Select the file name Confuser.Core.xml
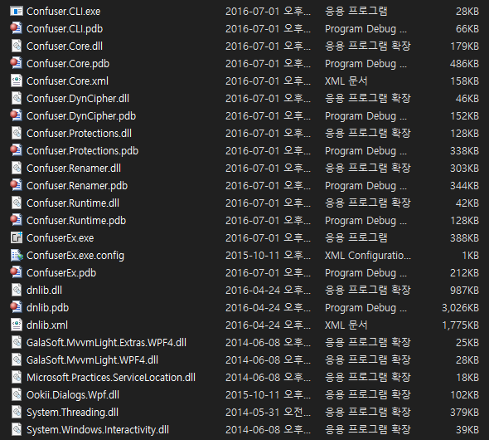The height and width of the screenshot is (440, 489). [x=67, y=81]
